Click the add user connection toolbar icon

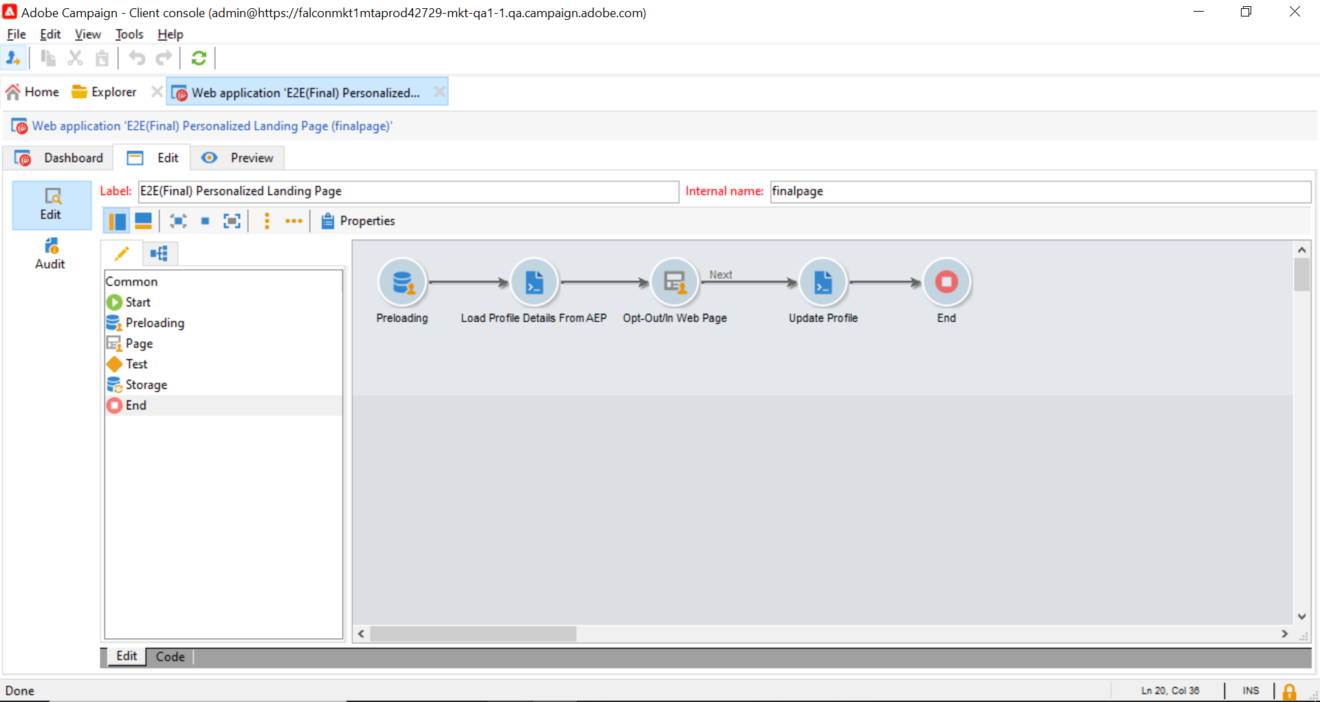pyautogui.click(x=13, y=58)
